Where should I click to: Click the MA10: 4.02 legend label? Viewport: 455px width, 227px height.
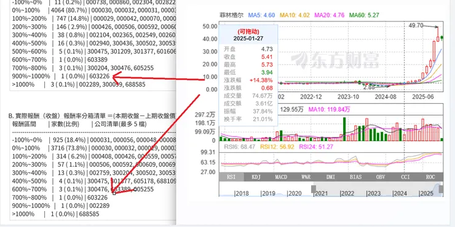[x=295, y=15]
